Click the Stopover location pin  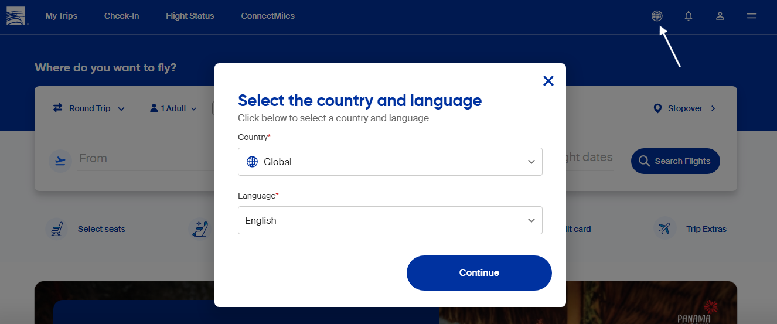point(657,108)
